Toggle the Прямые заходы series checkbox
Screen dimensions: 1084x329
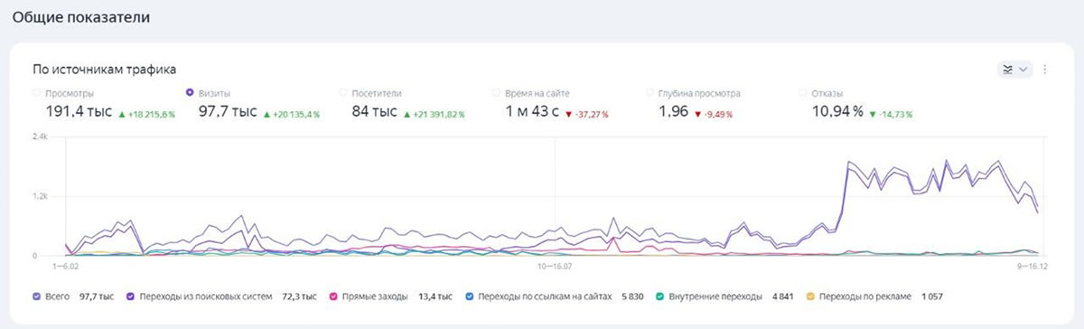[334, 296]
